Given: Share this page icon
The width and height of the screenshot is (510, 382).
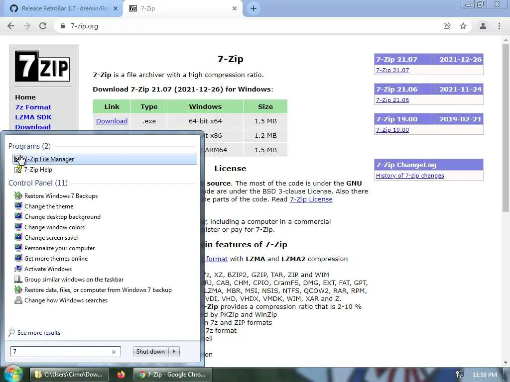Looking at the screenshot, I should (447, 26).
